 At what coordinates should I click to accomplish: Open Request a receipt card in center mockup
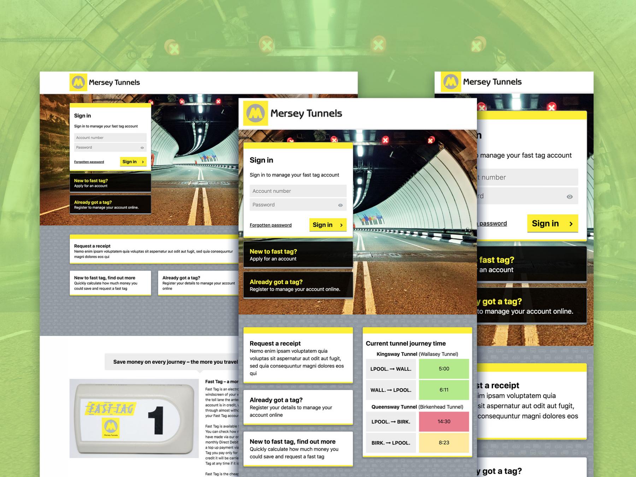point(298,355)
